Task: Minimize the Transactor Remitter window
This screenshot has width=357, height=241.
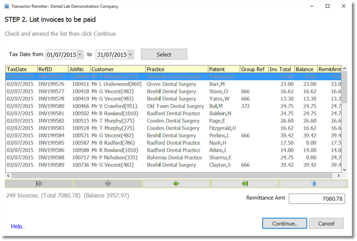Action: [311, 6]
